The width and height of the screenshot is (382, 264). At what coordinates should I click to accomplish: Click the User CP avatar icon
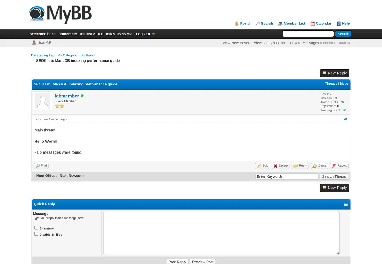[34, 43]
